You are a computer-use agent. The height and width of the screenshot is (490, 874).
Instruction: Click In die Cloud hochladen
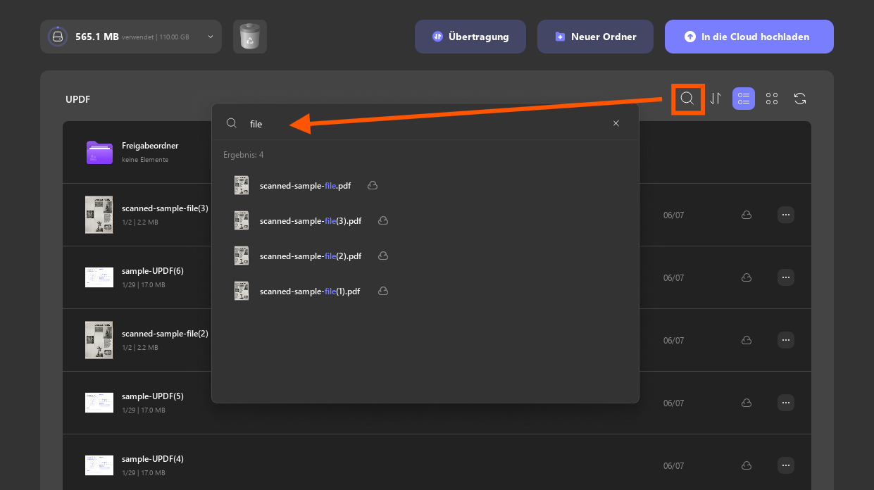click(749, 37)
